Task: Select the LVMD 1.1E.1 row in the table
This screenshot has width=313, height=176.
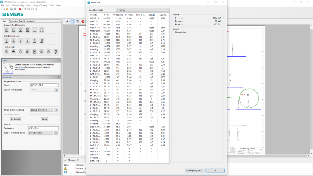Action: point(129,161)
